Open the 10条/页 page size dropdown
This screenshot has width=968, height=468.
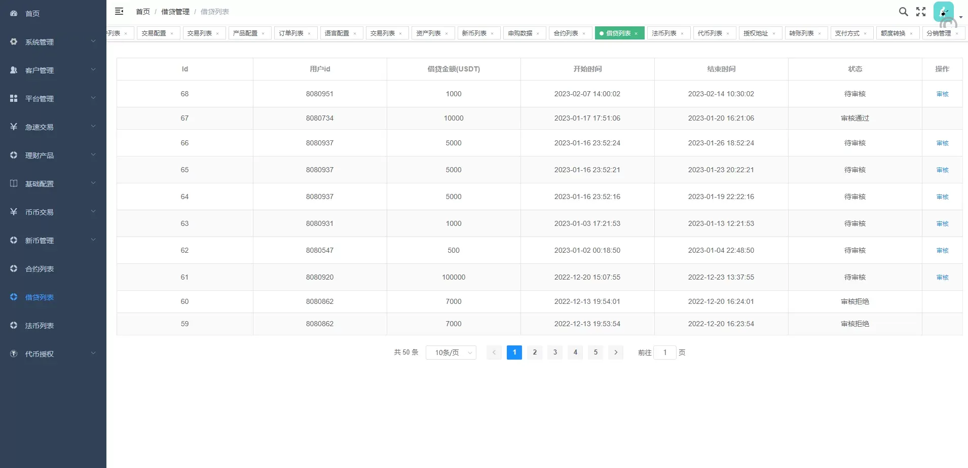pos(451,353)
